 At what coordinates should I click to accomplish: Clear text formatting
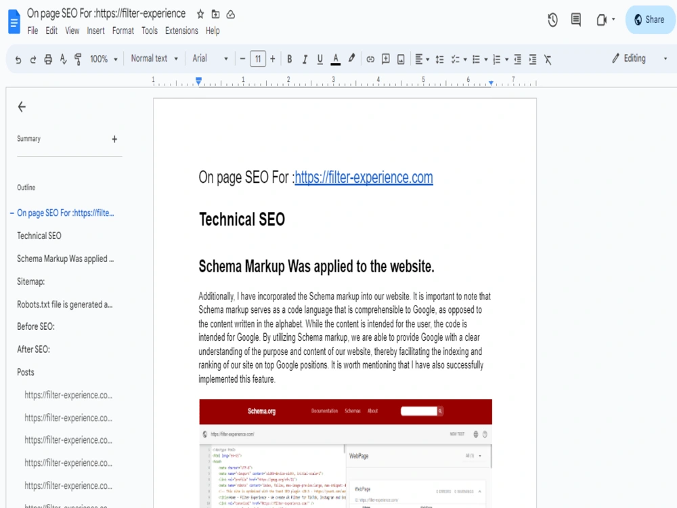(548, 59)
